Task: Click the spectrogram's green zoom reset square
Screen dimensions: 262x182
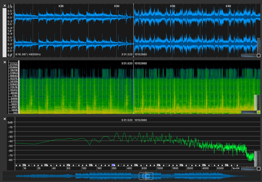Action: (258, 112)
